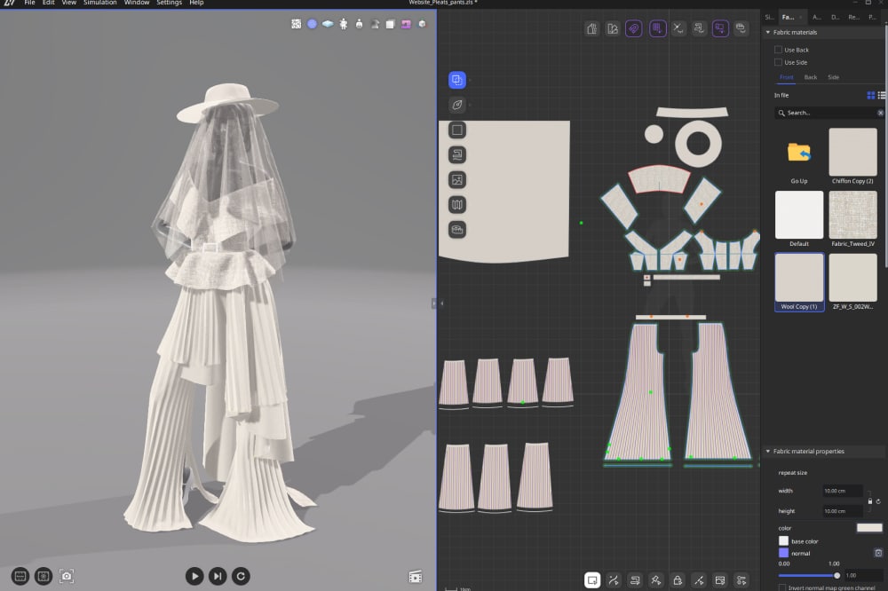Select the white highlighted selection mode icon
The height and width of the screenshot is (591, 888).
click(592, 580)
